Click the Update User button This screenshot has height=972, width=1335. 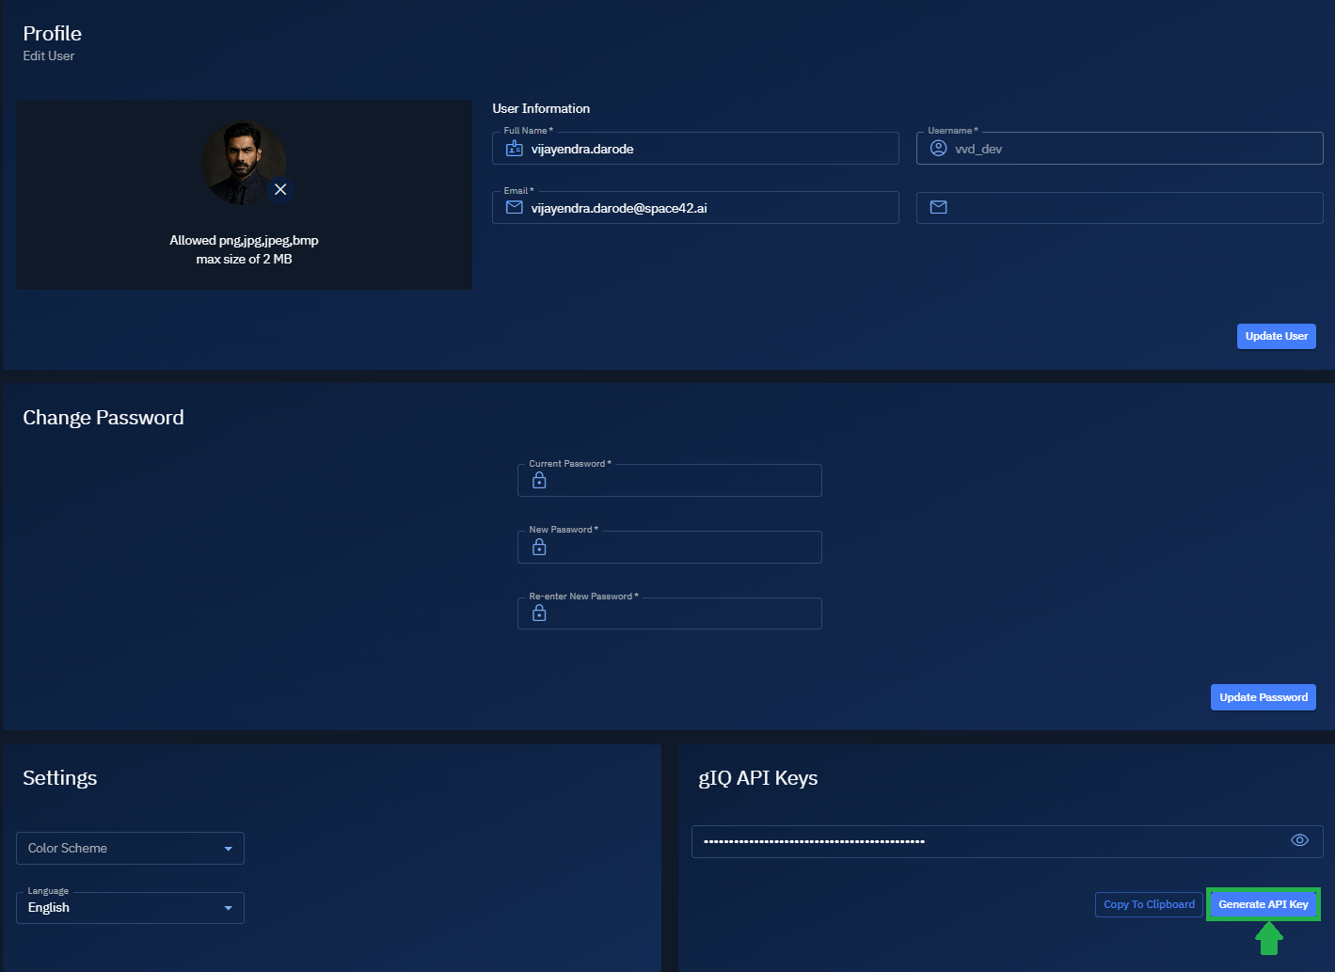[x=1276, y=336]
